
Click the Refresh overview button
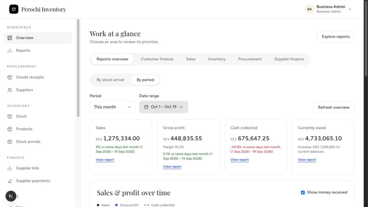tap(334, 107)
